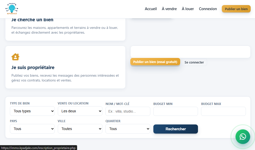Click the text starting 'Publiez vos biens'
255x150 pixels.
point(65,78)
